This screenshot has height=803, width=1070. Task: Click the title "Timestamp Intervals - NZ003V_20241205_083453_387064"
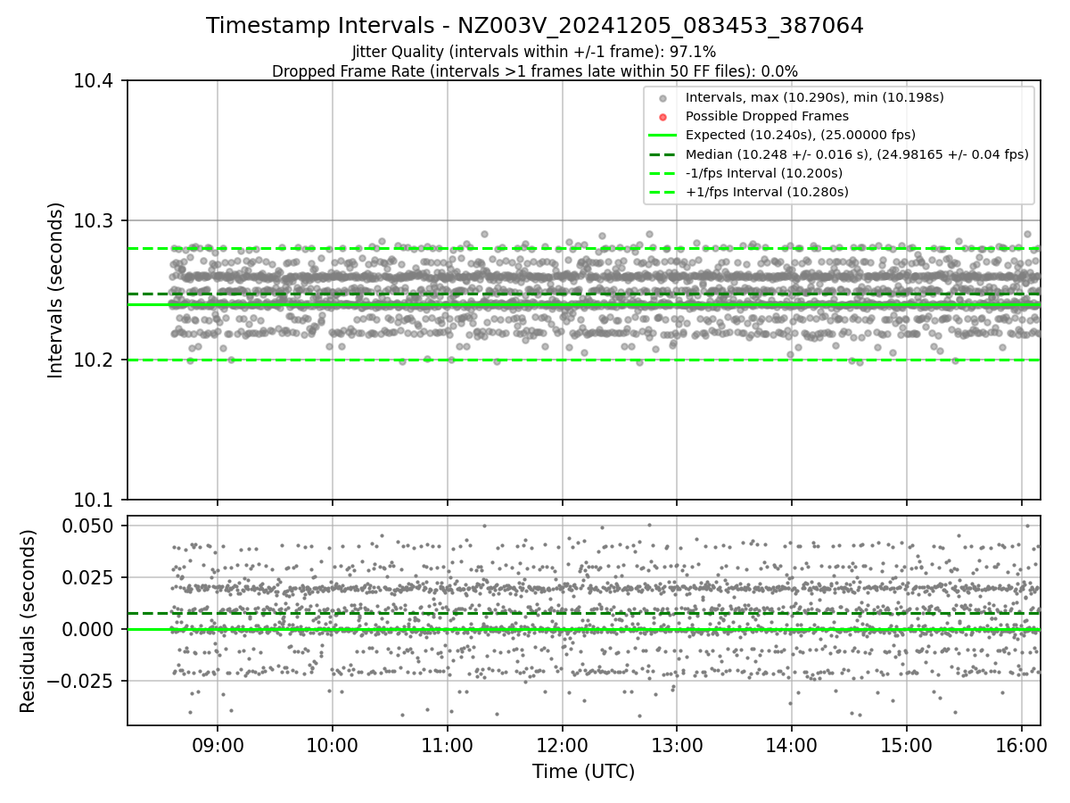pos(535,26)
